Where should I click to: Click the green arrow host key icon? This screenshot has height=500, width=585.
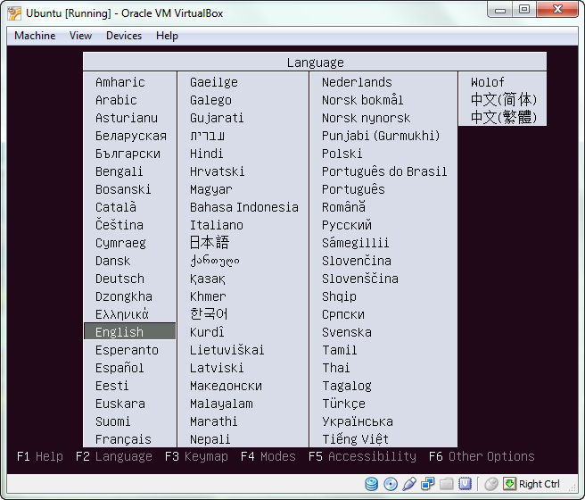pos(509,484)
